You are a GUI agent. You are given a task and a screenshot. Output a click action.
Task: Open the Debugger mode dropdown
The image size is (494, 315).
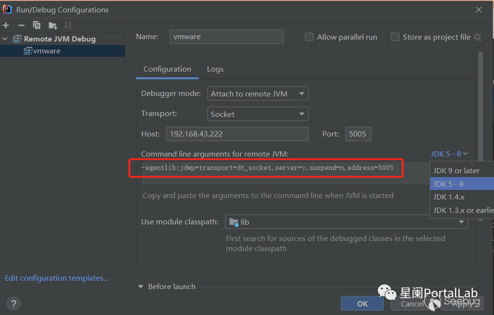pyautogui.click(x=257, y=94)
